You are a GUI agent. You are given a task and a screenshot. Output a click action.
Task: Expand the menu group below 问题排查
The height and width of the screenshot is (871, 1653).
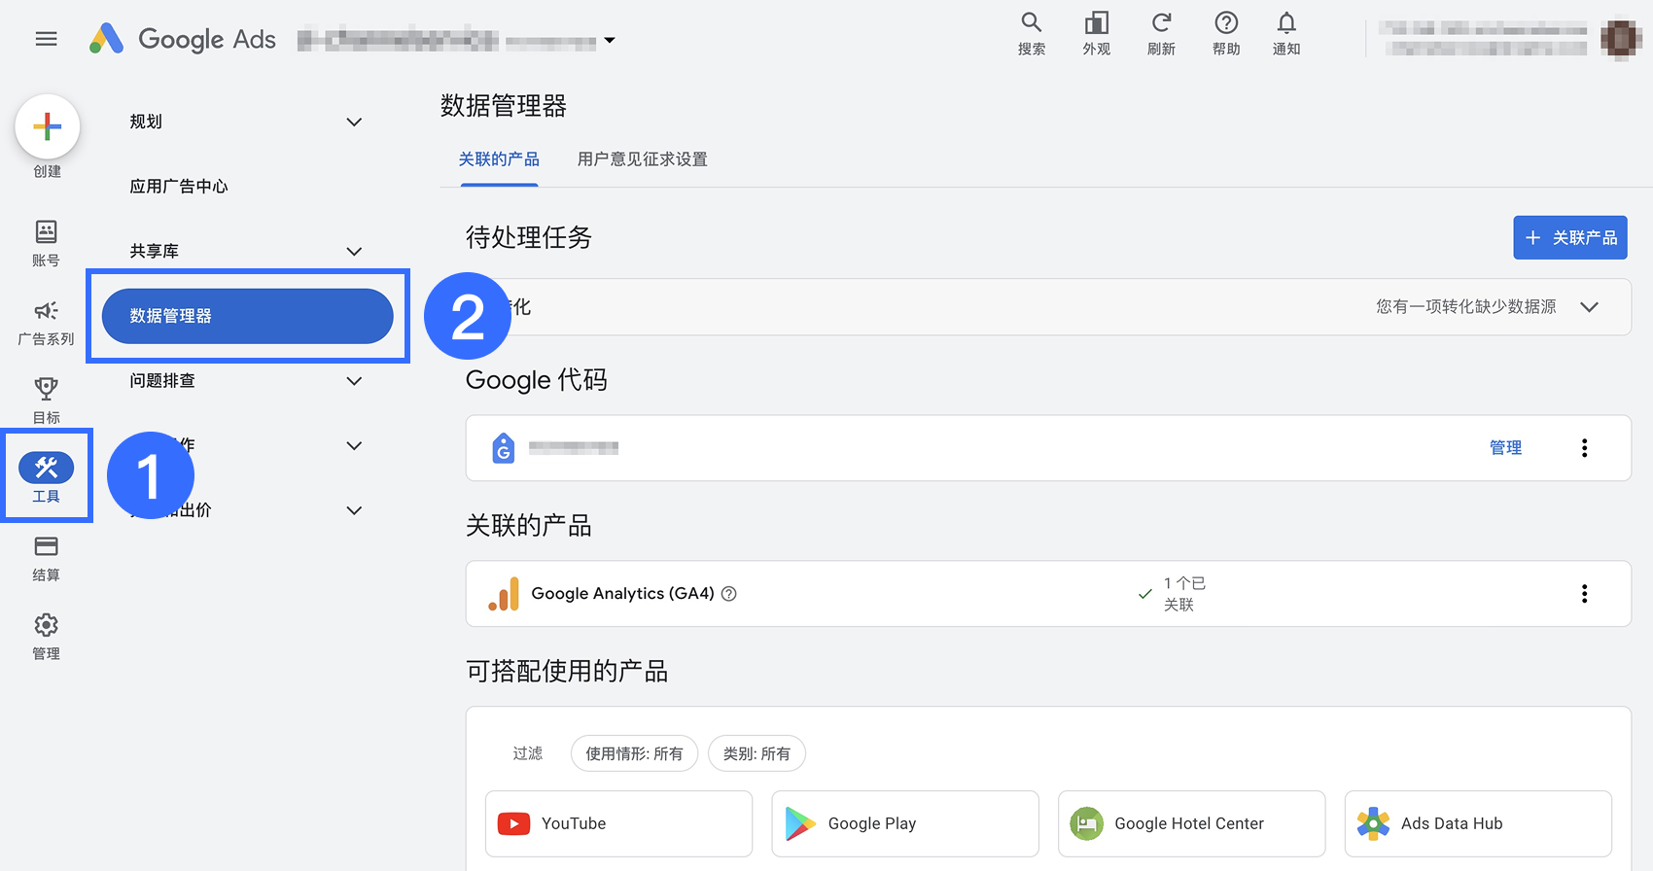(x=354, y=445)
